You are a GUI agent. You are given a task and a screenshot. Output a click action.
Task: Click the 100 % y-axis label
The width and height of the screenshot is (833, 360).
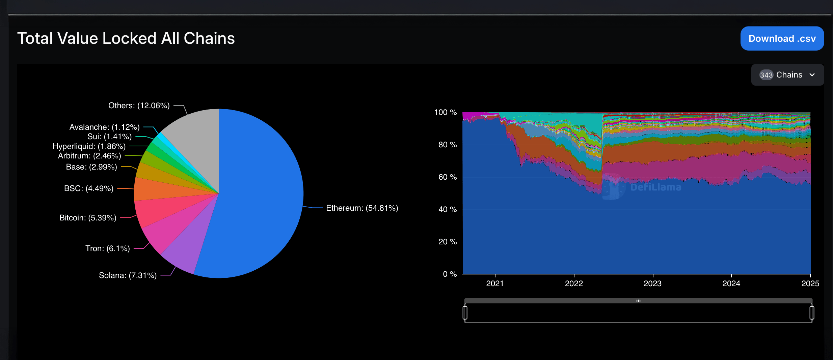click(x=445, y=112)
